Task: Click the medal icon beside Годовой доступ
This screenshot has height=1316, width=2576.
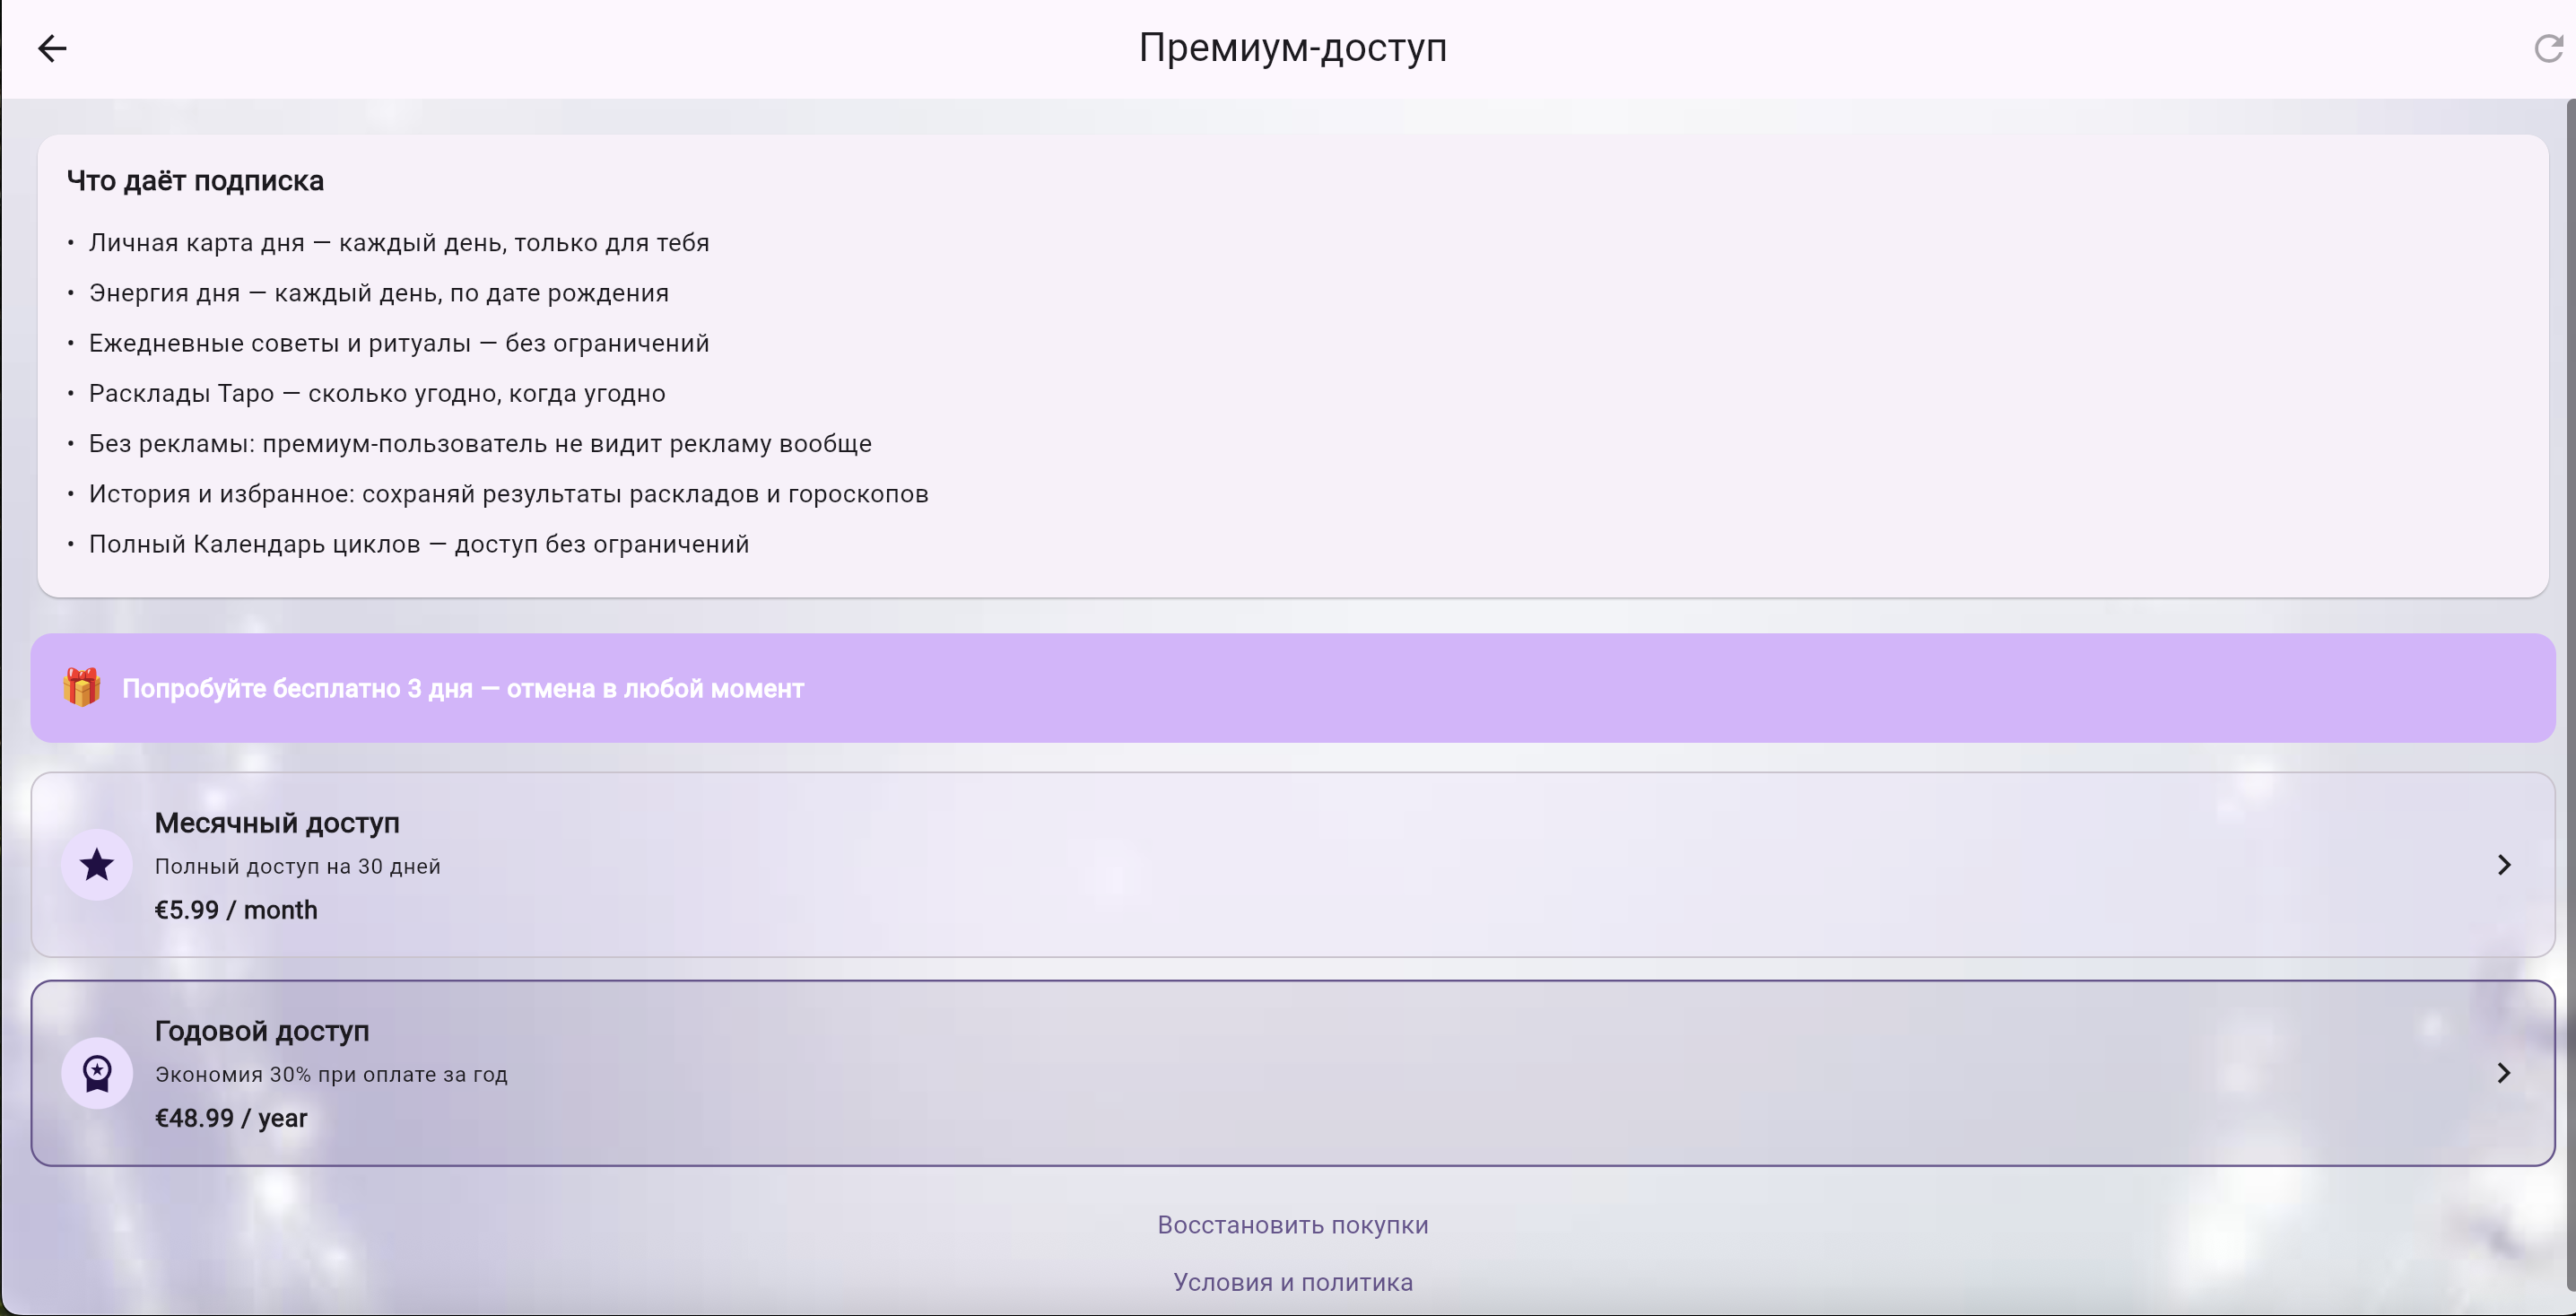Action: (x=96, y=1072)
